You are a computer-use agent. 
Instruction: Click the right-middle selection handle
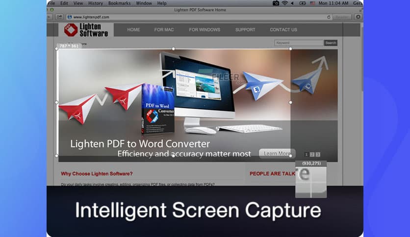(x=290, y=102)
